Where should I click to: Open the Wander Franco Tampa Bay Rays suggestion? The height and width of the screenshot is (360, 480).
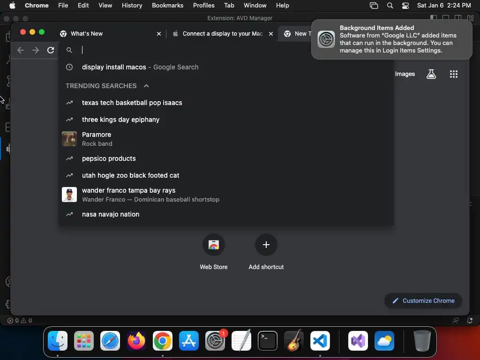point(226,195)
